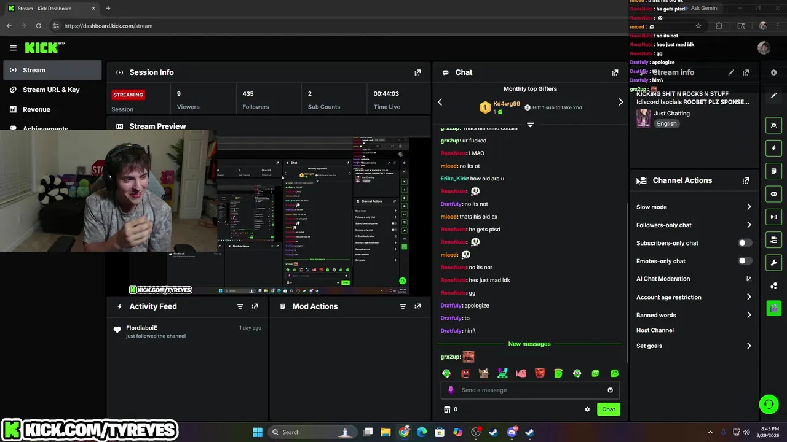Toggle Emotes-only chat switch
This screenshot has width=787, height=442.
(x=745, y=261)
